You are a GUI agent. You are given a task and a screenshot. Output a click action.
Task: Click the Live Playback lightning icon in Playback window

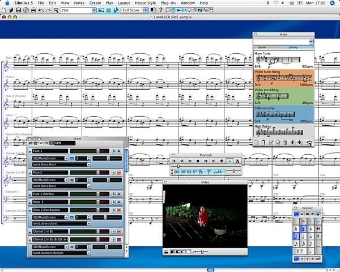click(229, 161)
